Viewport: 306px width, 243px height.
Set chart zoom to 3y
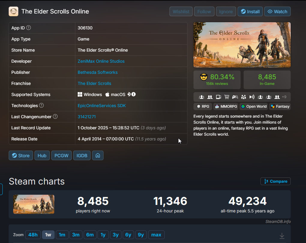pyautogui.click(x=115, y=235)
